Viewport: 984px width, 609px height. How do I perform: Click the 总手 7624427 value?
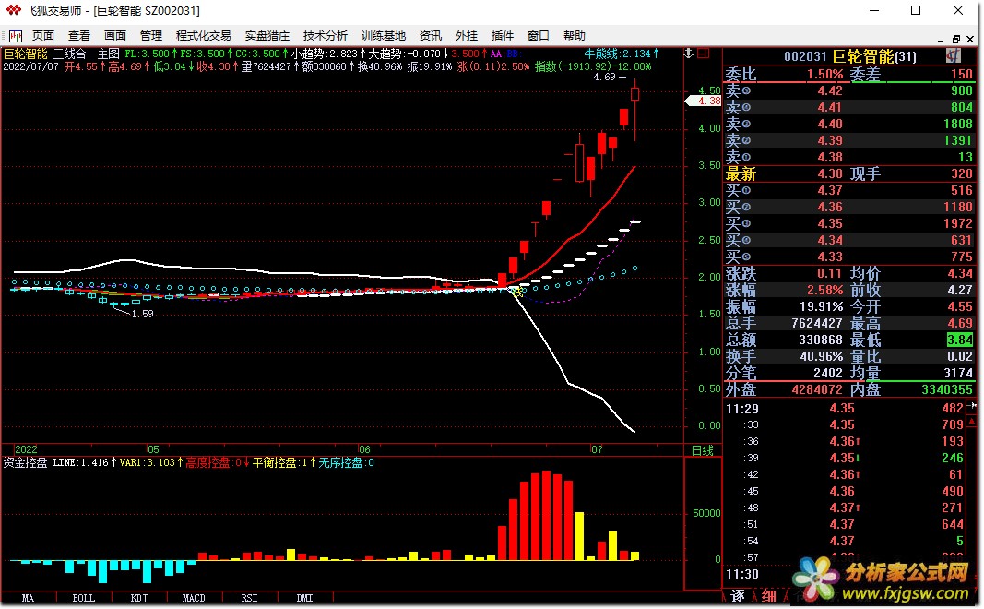[817, 323]
